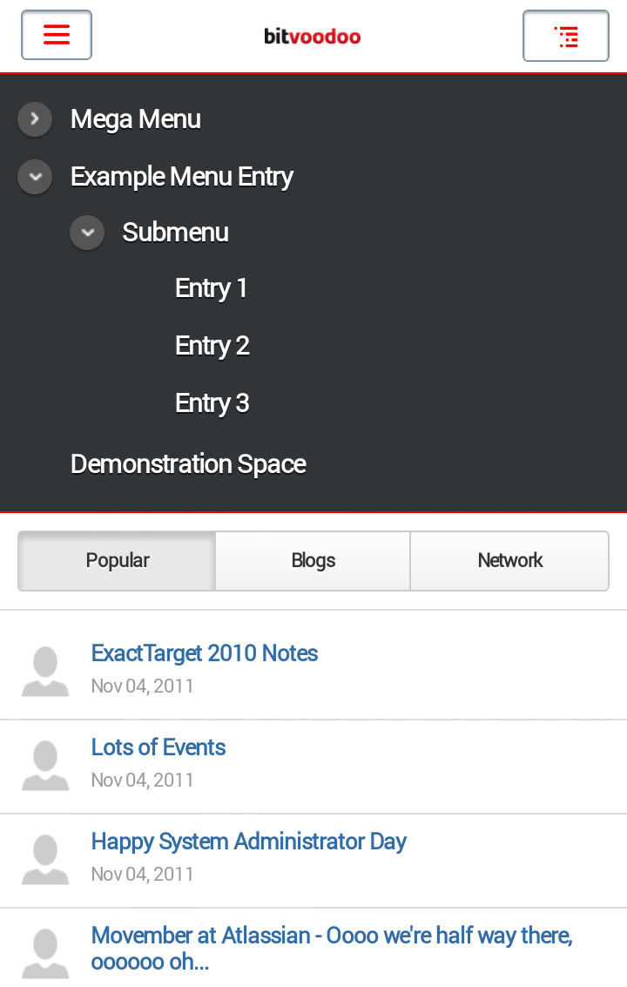Collapse the Example Menu Entry chevron

[35, 177]
